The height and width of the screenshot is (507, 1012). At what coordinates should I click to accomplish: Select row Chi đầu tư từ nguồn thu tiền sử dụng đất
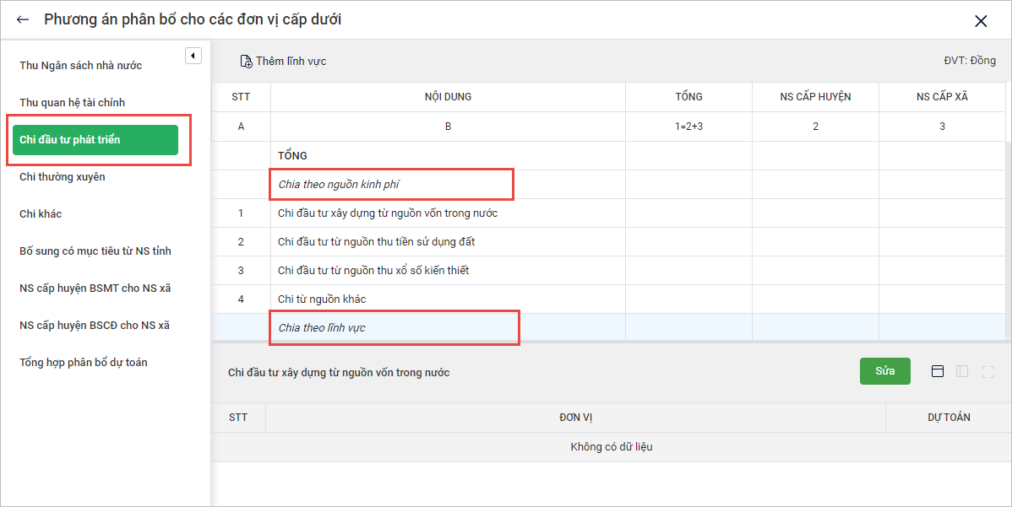pyautogui.click(x=377, y=242)
